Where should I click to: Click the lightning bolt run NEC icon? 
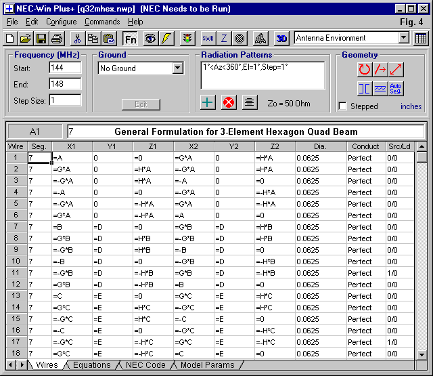[165, 39]
